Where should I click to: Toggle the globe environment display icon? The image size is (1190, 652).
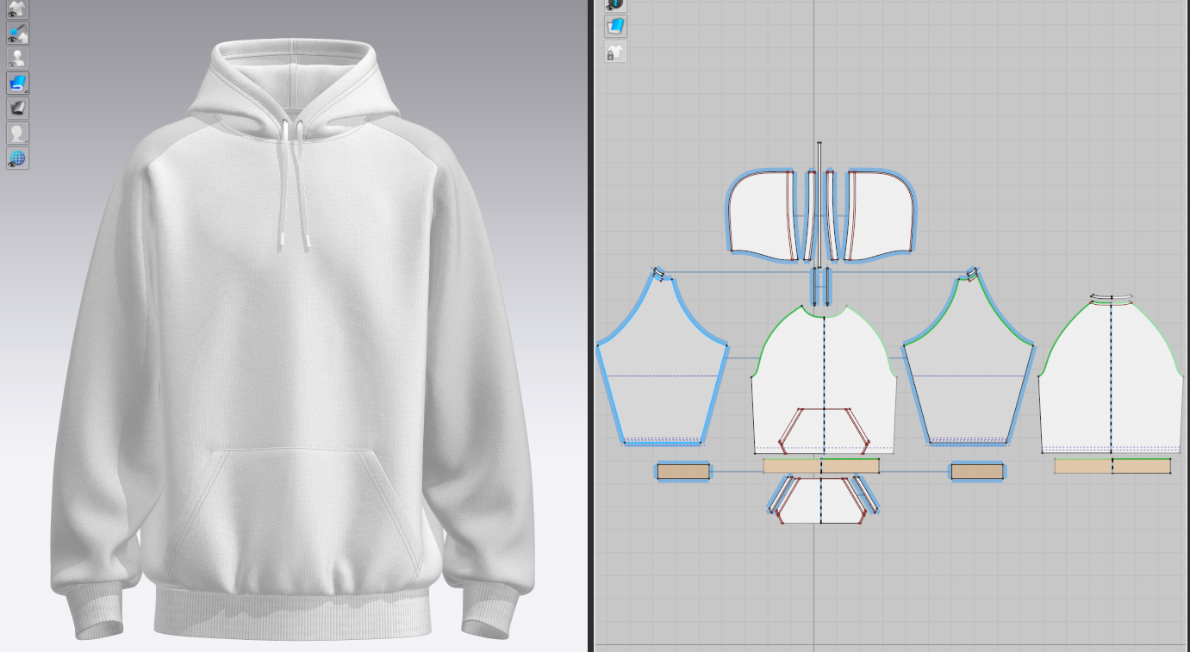pyautogui.click(x=17, y=158)
